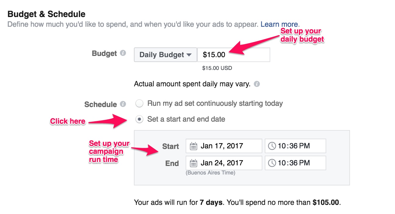Click the Budget info icon

tap(123, 53)
